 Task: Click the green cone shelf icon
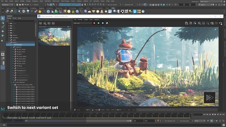[x=56, y=11]
